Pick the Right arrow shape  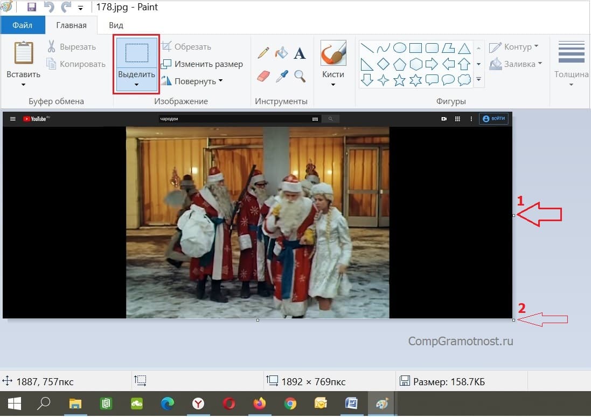click(x=432, y=64)
